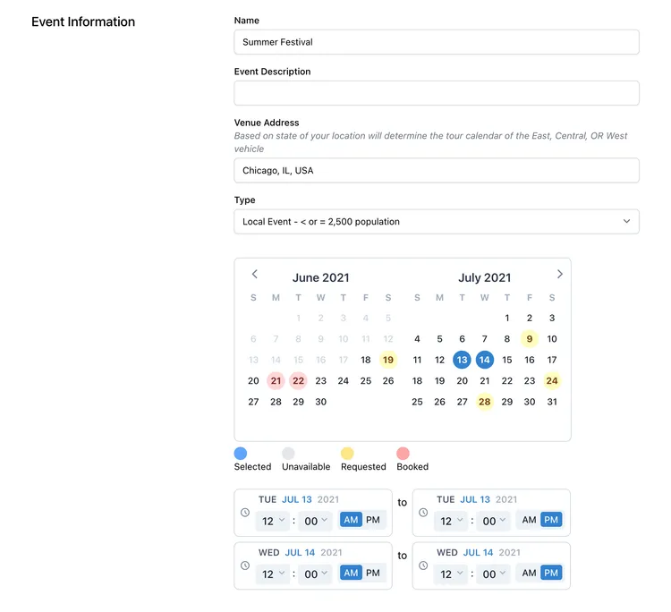Click the Venue Address field
Screen dimensions: 671x612
437,170
